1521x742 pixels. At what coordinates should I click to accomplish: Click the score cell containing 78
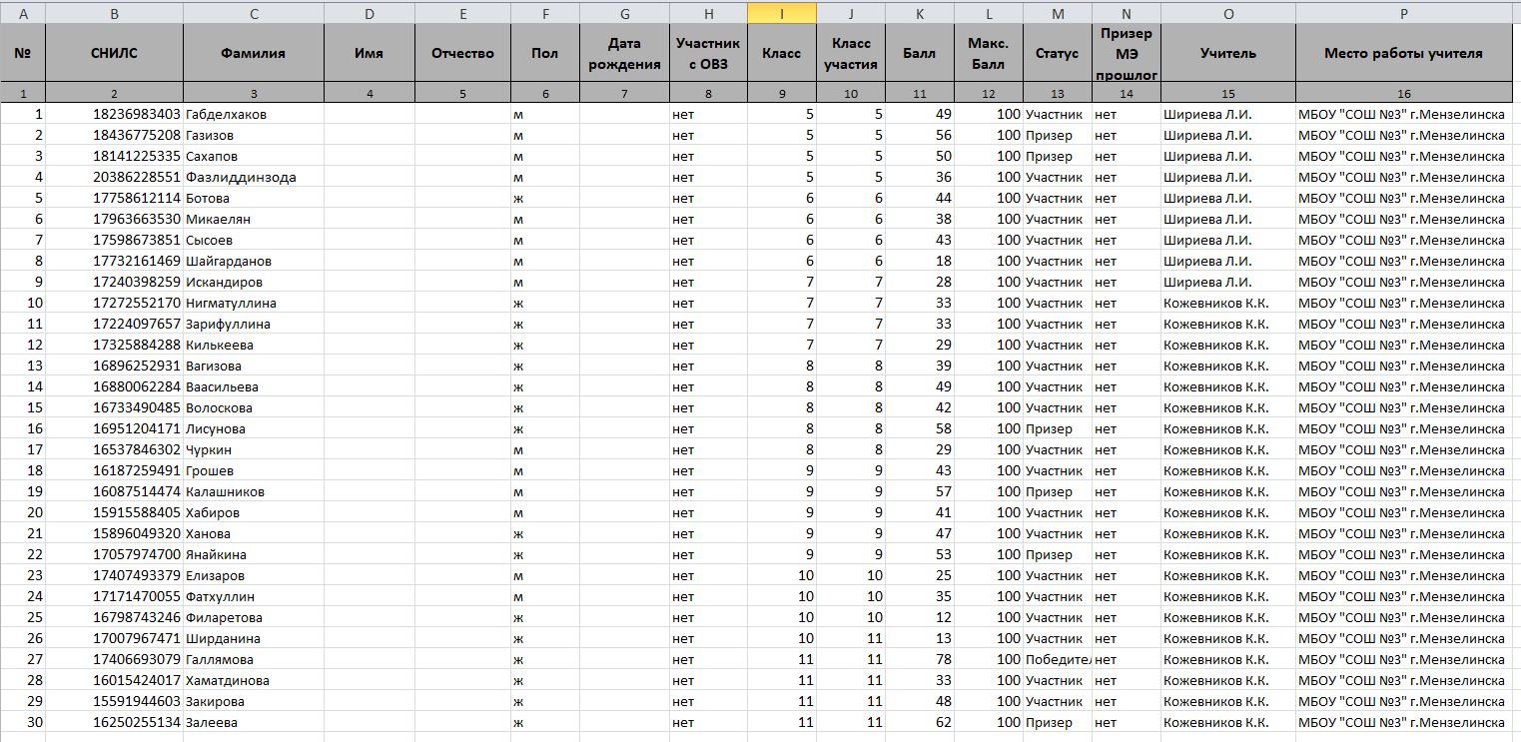tap(919, 659)
